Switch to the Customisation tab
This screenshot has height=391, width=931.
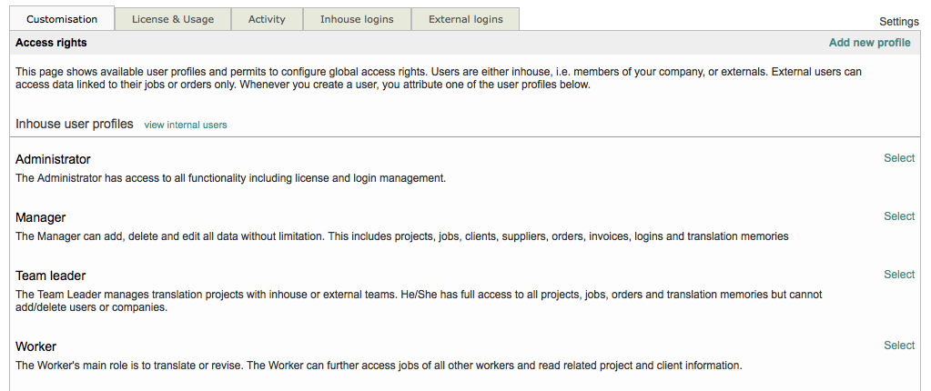(62, 19)
